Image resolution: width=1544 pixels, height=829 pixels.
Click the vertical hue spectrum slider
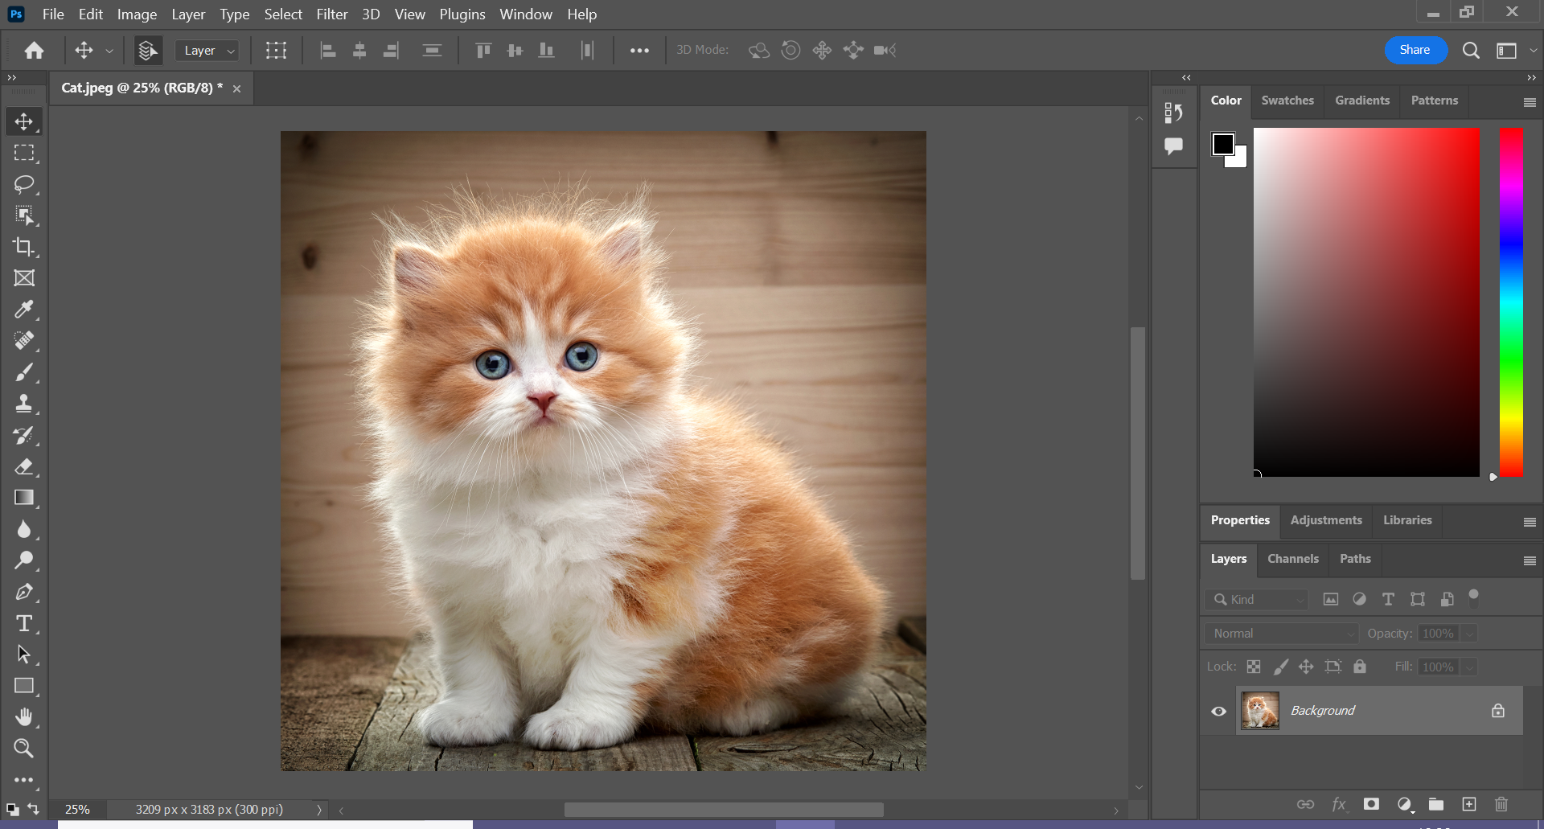[x=1511, y=302]
